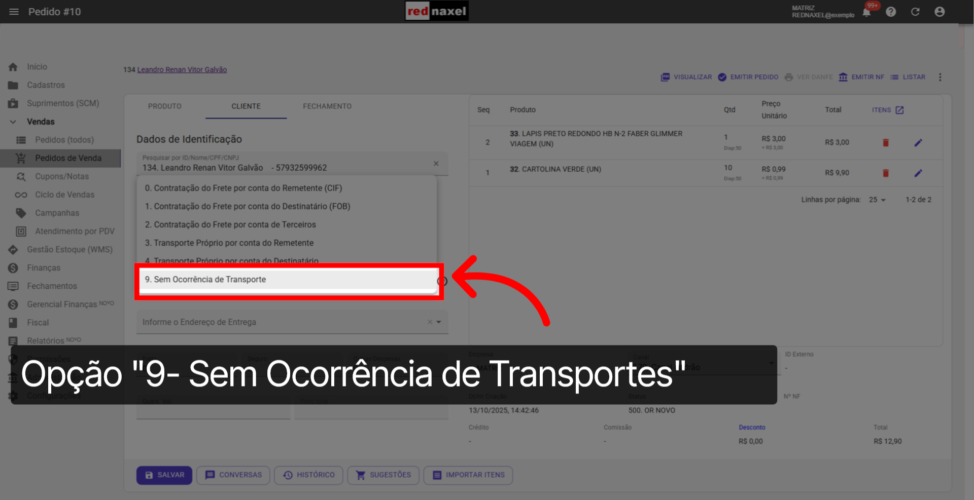Switch to the PRODUTO tab

[x=164, y=106]
